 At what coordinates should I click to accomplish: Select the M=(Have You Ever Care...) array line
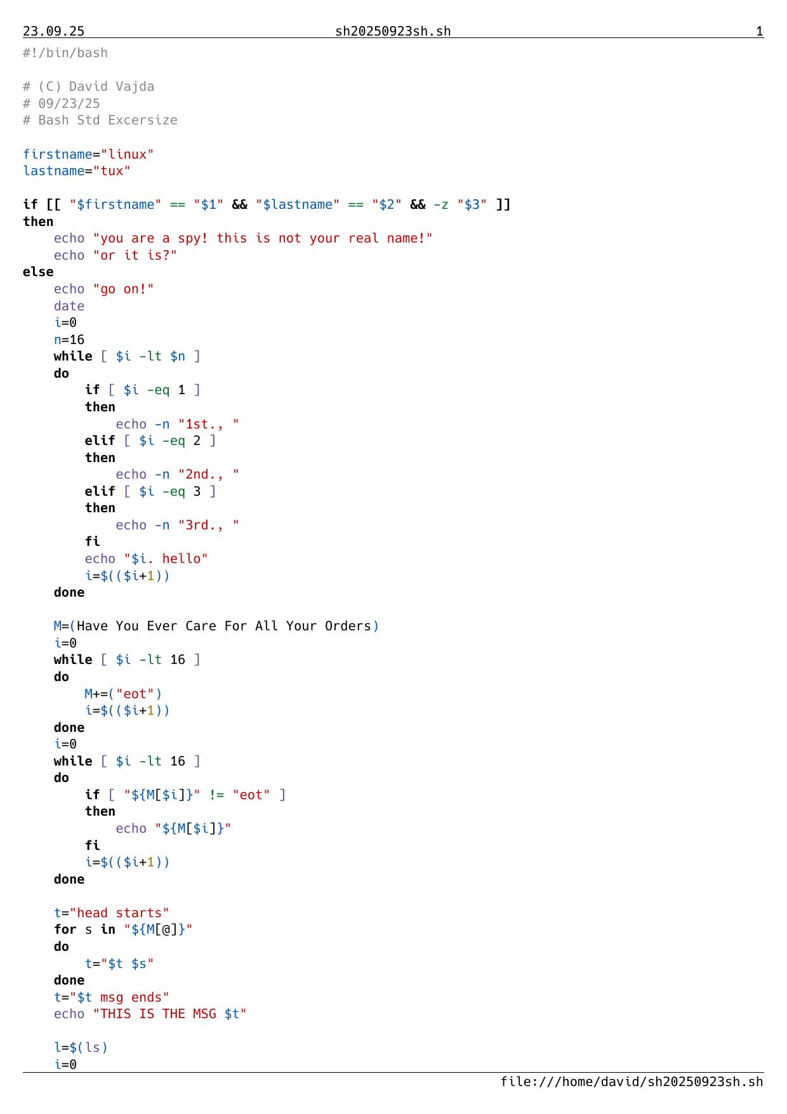[216, 626]
